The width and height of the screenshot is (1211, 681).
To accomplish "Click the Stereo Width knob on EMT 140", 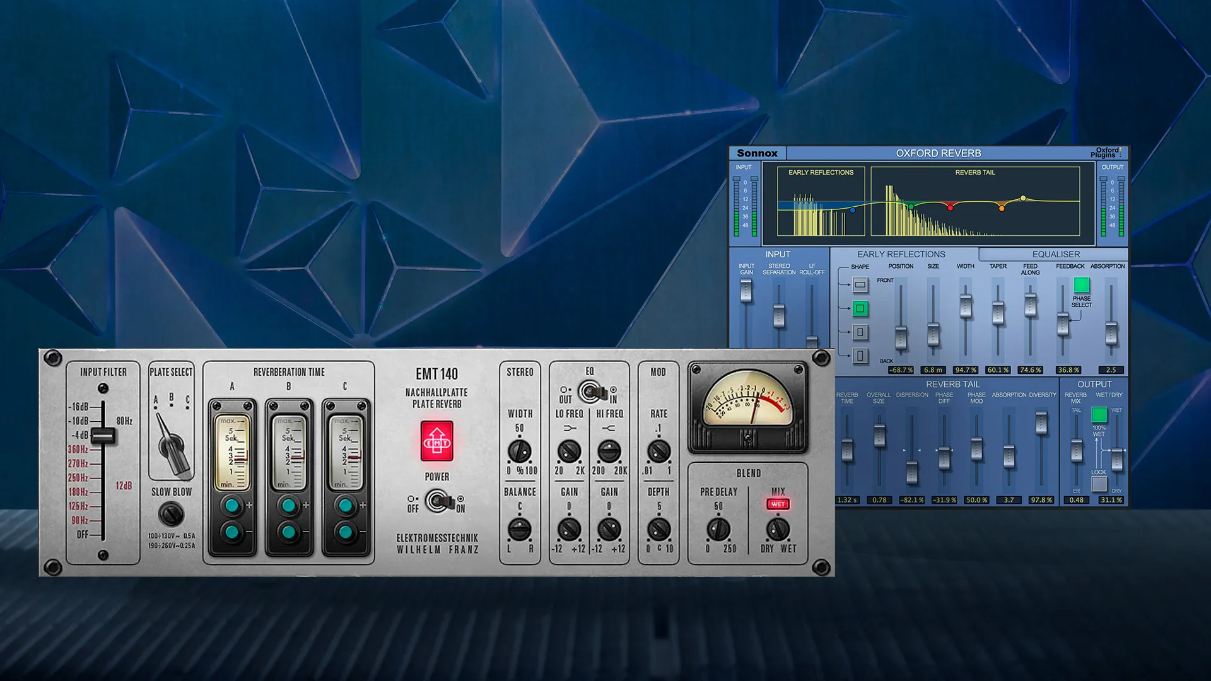I will (519, 451).
